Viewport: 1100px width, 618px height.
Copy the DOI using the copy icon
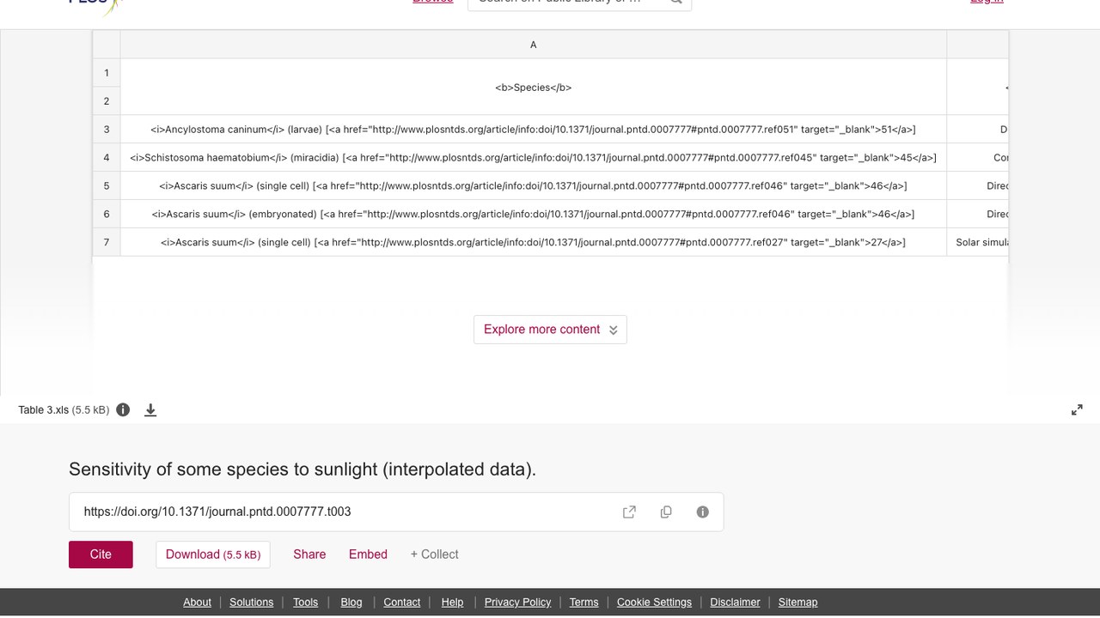click(x=665, y=512)
